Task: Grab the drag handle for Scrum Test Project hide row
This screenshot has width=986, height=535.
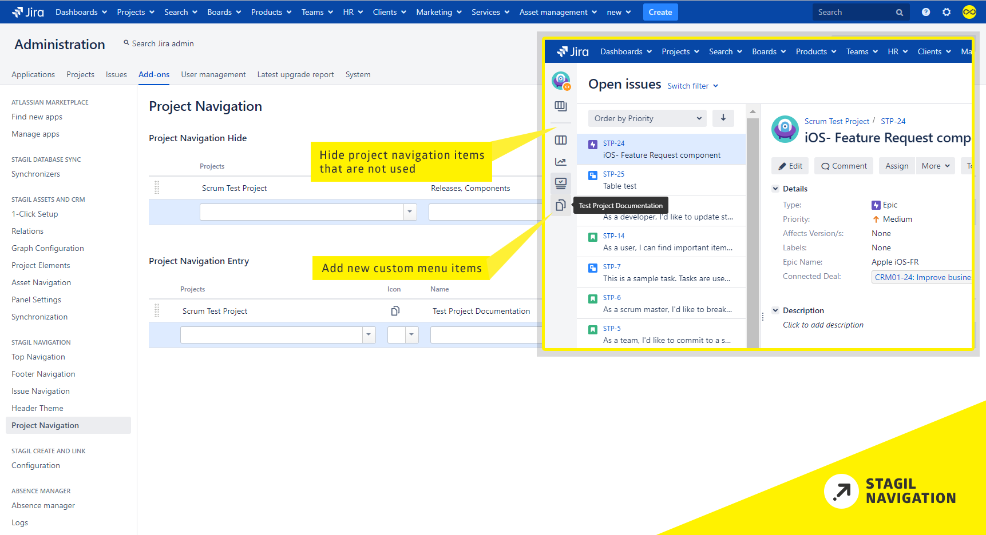Action: pyautogui.click(x=157, y=187)
